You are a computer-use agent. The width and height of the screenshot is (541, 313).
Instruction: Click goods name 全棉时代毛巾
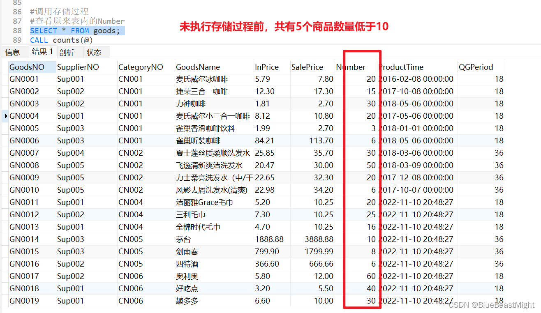click(x=198, y=227)
